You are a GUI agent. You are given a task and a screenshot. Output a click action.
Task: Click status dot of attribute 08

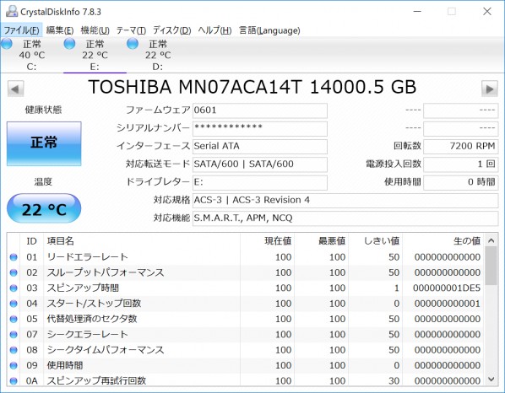(14, 350)
